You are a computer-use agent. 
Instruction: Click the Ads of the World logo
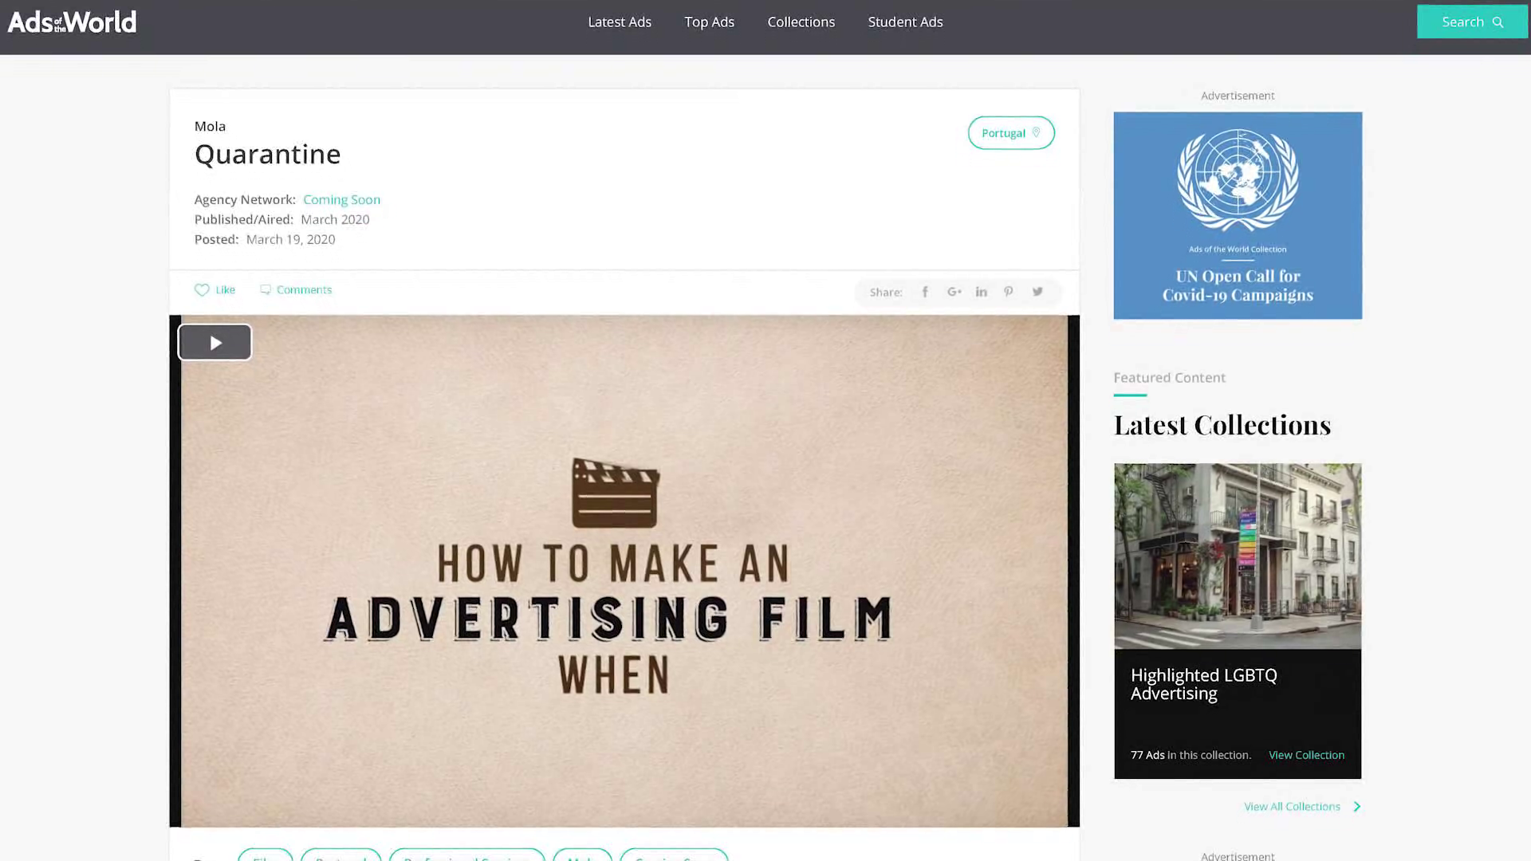point(72,22)
